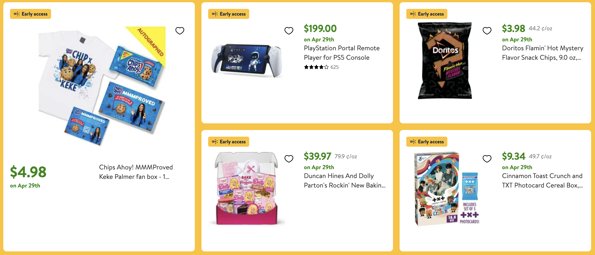
Task: Click Early access badge on Cinnamon Toast Crunch card
Action: (x=427, y=142)
